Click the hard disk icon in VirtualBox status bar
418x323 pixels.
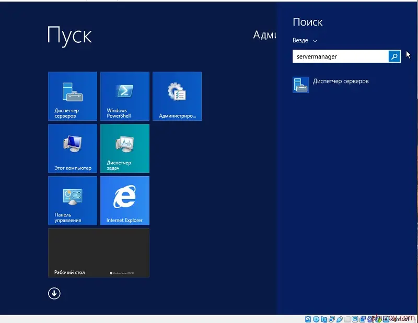(x=308, y=319)
